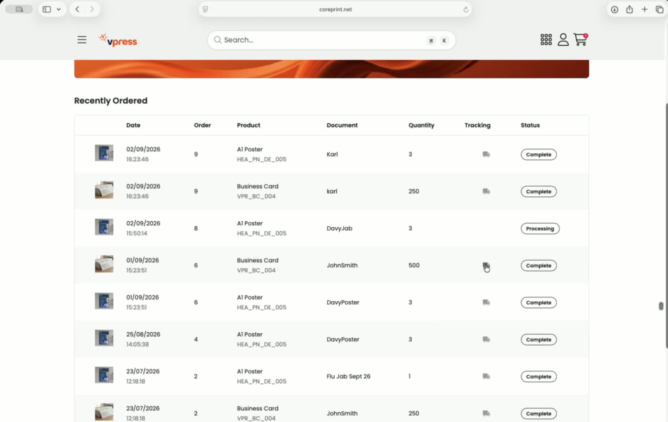Select the DavyJab document name

click(339, 229)
